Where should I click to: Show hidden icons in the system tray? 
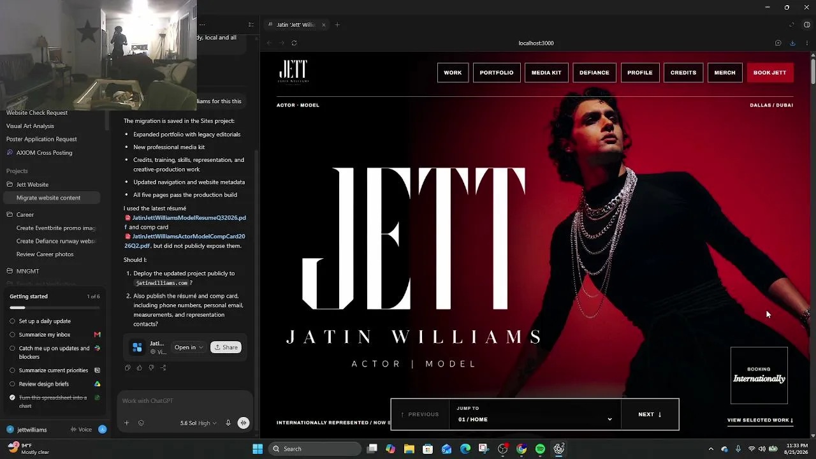(x=711, y=449)
